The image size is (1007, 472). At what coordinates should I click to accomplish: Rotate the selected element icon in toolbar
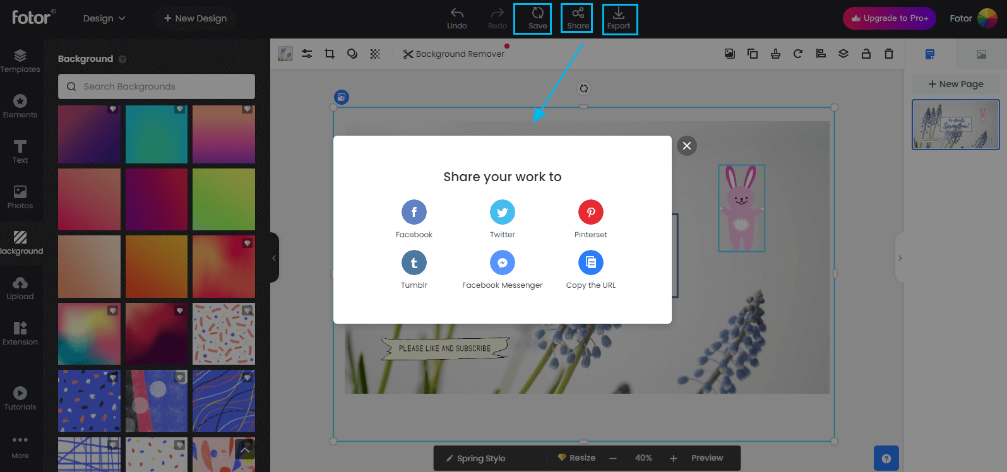coord(798,54)
